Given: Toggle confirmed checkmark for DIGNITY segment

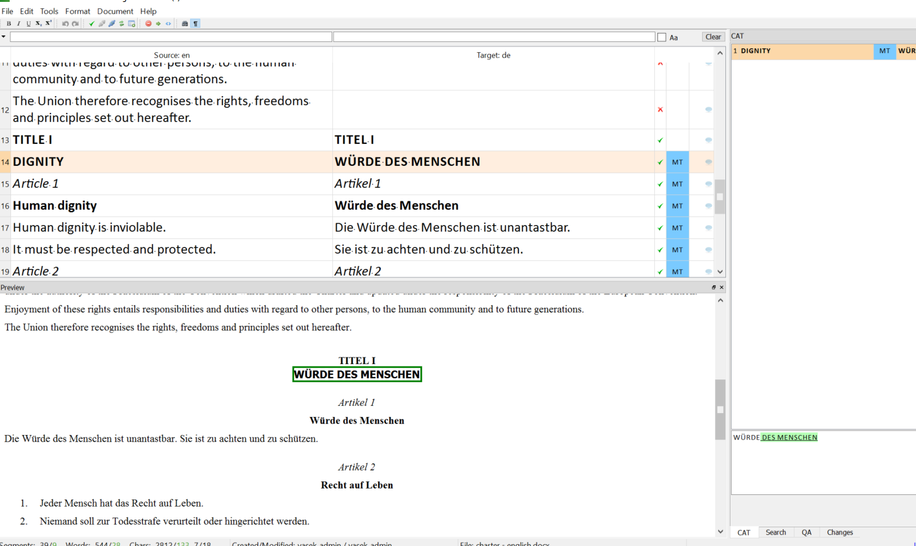Looking at the screenshot, I should tap(660, 162).
